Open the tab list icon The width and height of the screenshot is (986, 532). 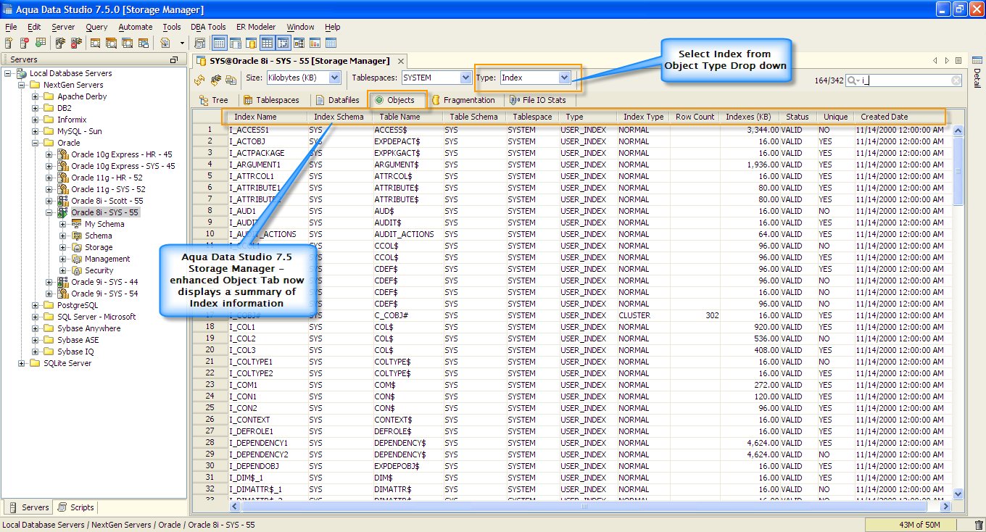pos(958,60)
